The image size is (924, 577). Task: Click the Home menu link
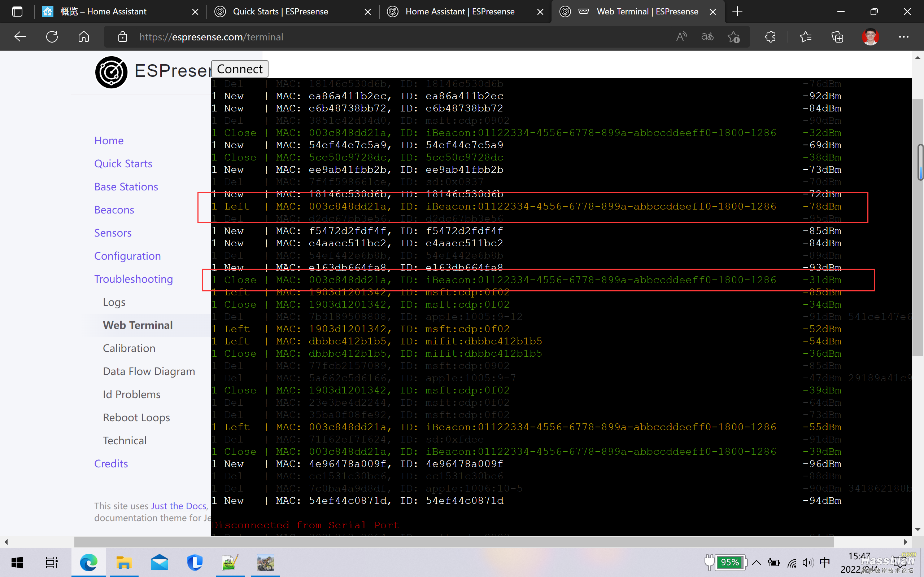tap(108, 140)
